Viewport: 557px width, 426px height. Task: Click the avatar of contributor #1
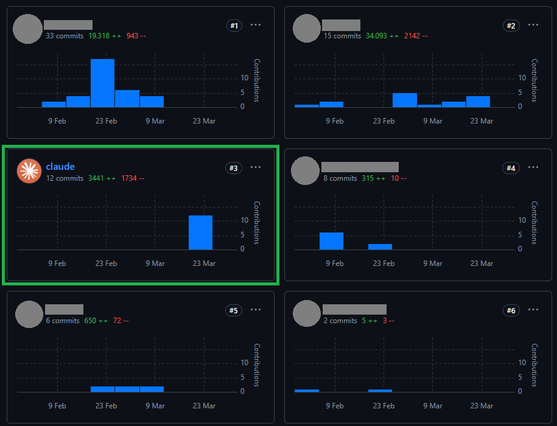tap(28, 29)
